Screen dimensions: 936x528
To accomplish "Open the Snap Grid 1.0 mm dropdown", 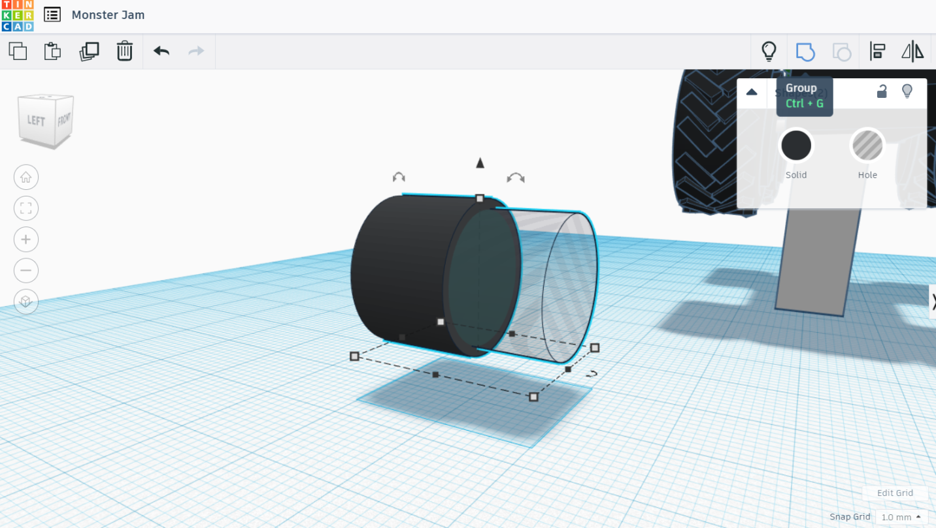I will coord(901,517).
